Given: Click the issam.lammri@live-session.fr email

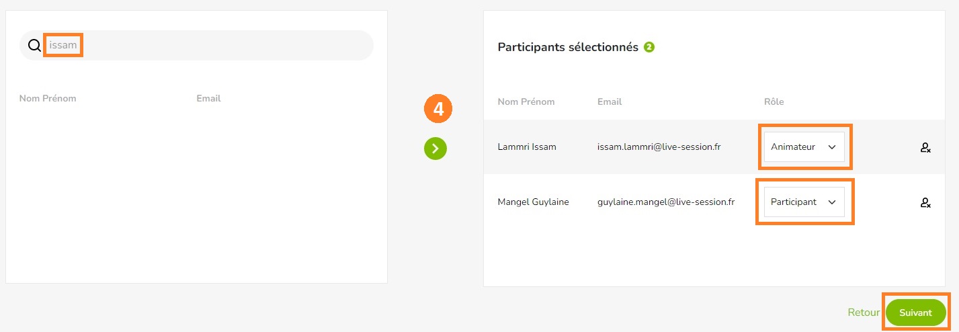Looking at the screenshot, I should point(659,147).
